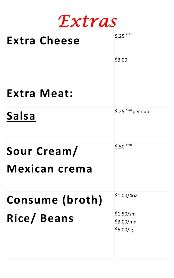174x278 pixels.
Task: Select the Mexican crema text
Action: 49,169
